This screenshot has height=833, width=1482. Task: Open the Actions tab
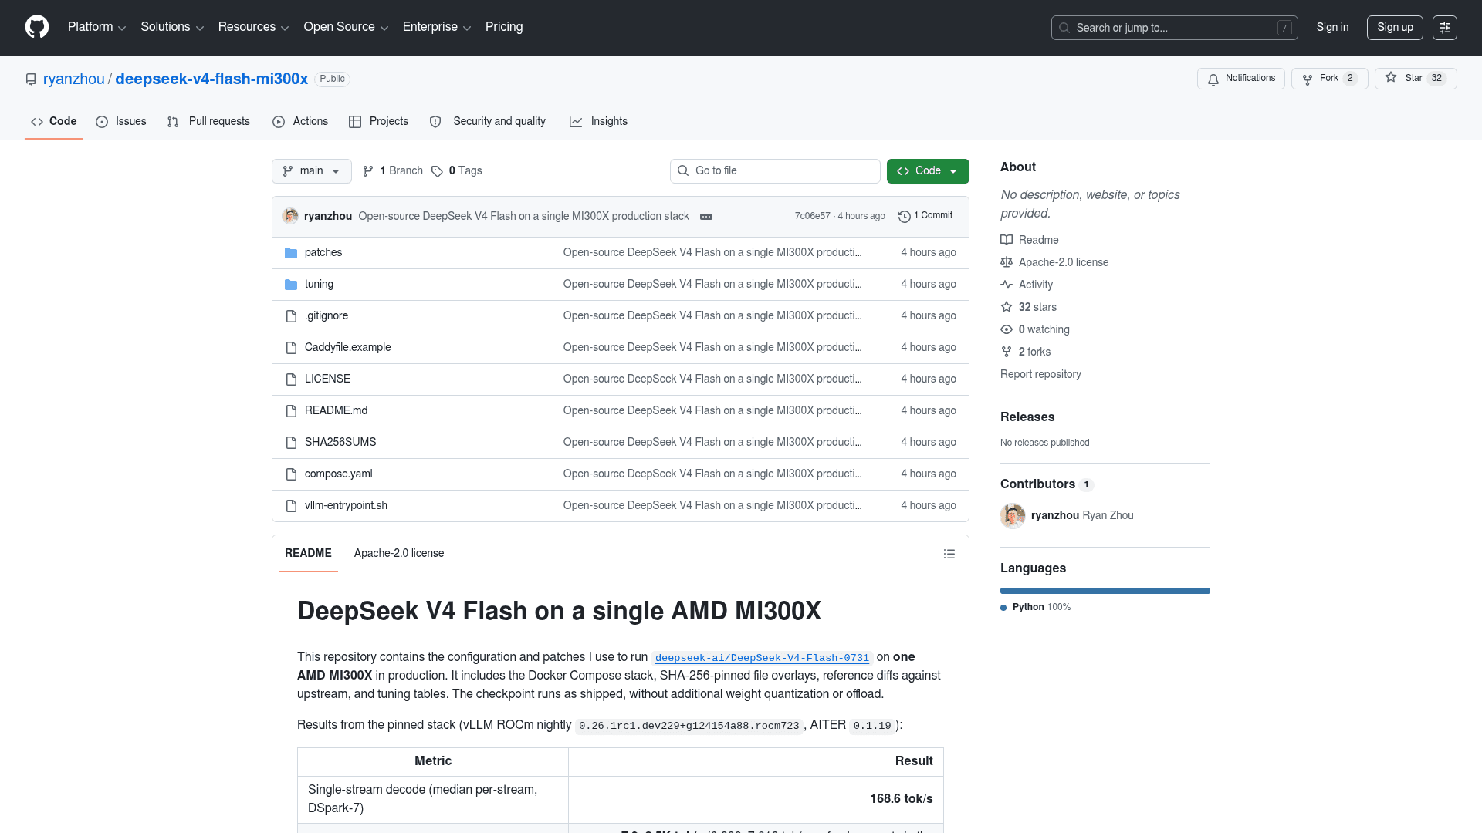click(x=300, y=122)
